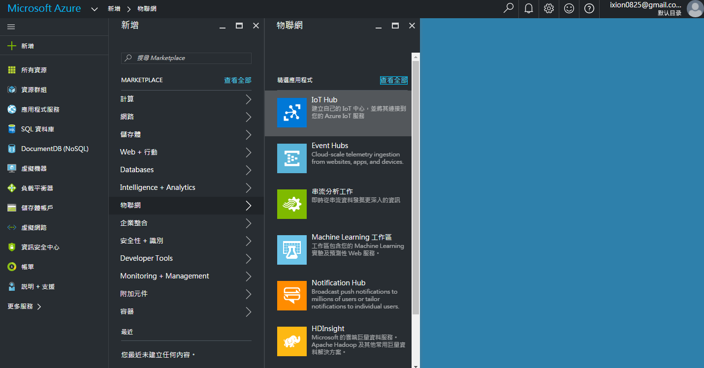The width and height of the screenshot is (704, 368).
Task: Select the Event Hubs icon
Action: point(292,158)
